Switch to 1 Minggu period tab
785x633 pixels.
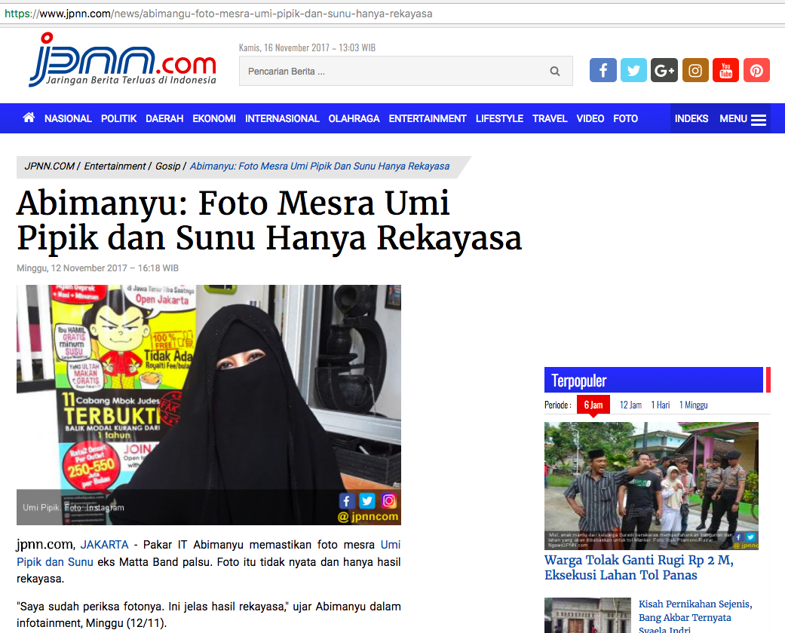click(693, 405)
